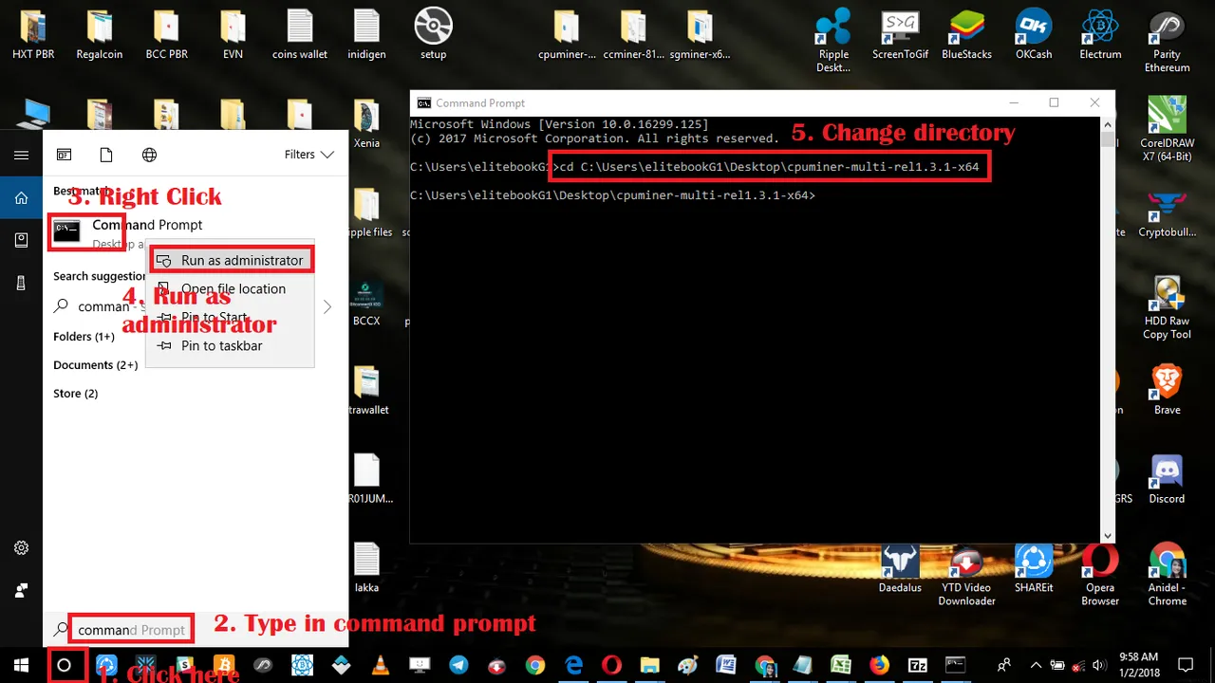Screen dimensions: 1215x683
Task: Select the Command Prompt taskbar button
Action: click(956, 665)
